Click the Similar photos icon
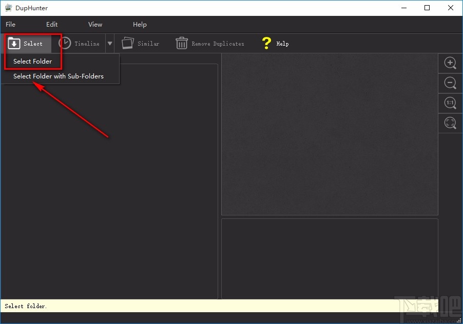Image resolution: width=463 pixels, height=324 pixels. coord(128,43)
